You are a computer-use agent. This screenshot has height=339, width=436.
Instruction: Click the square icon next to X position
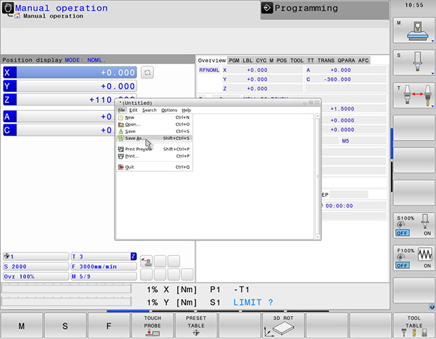tap(147, 72)
